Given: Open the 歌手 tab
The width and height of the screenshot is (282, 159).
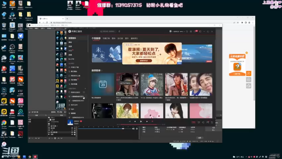Looking at the screenshot, I should coord(127,39).
